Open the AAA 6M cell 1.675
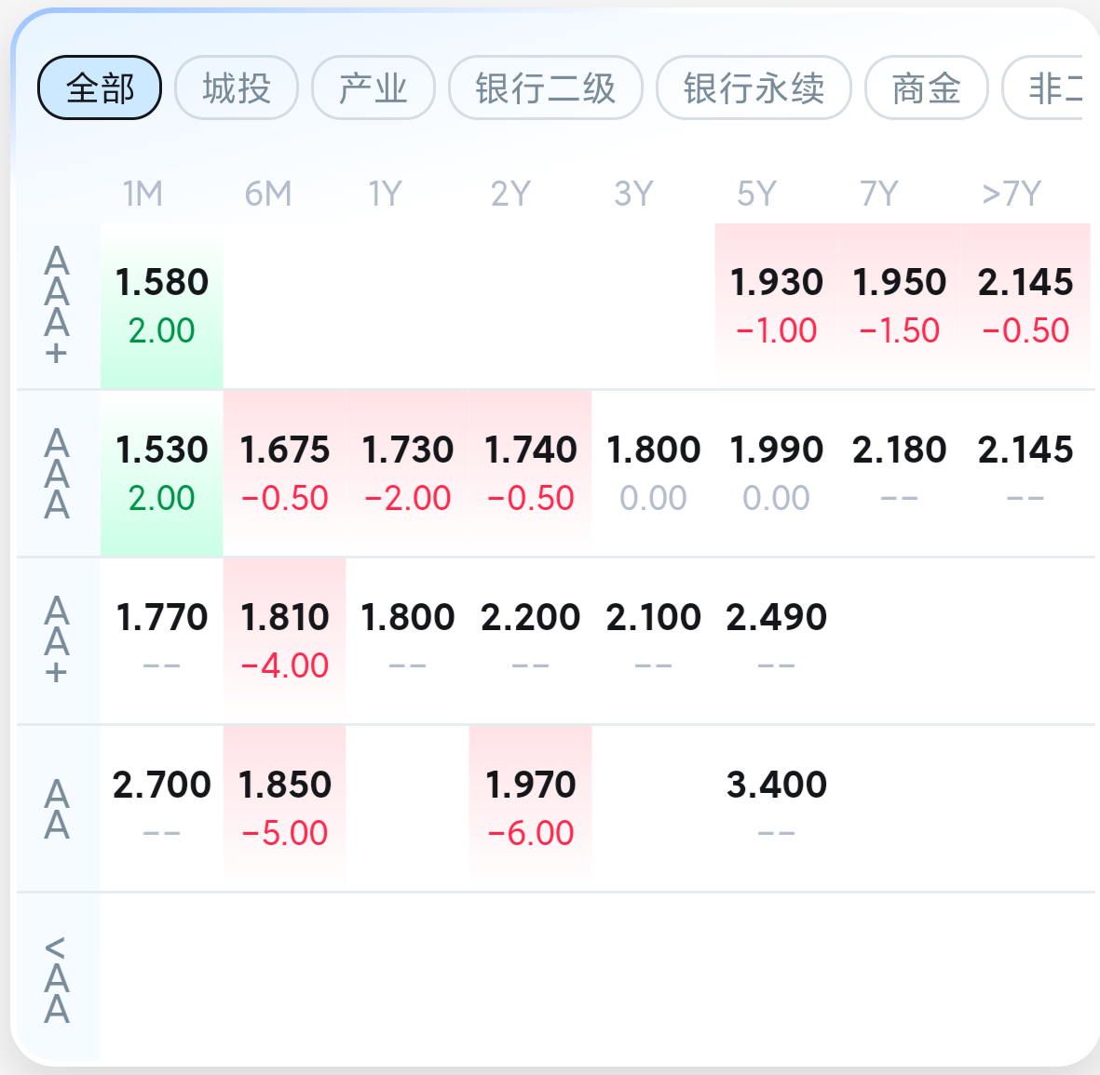 [285, 473]
